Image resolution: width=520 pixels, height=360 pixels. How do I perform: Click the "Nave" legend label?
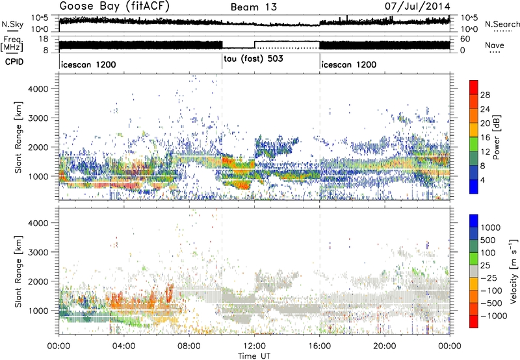[495, 45]
